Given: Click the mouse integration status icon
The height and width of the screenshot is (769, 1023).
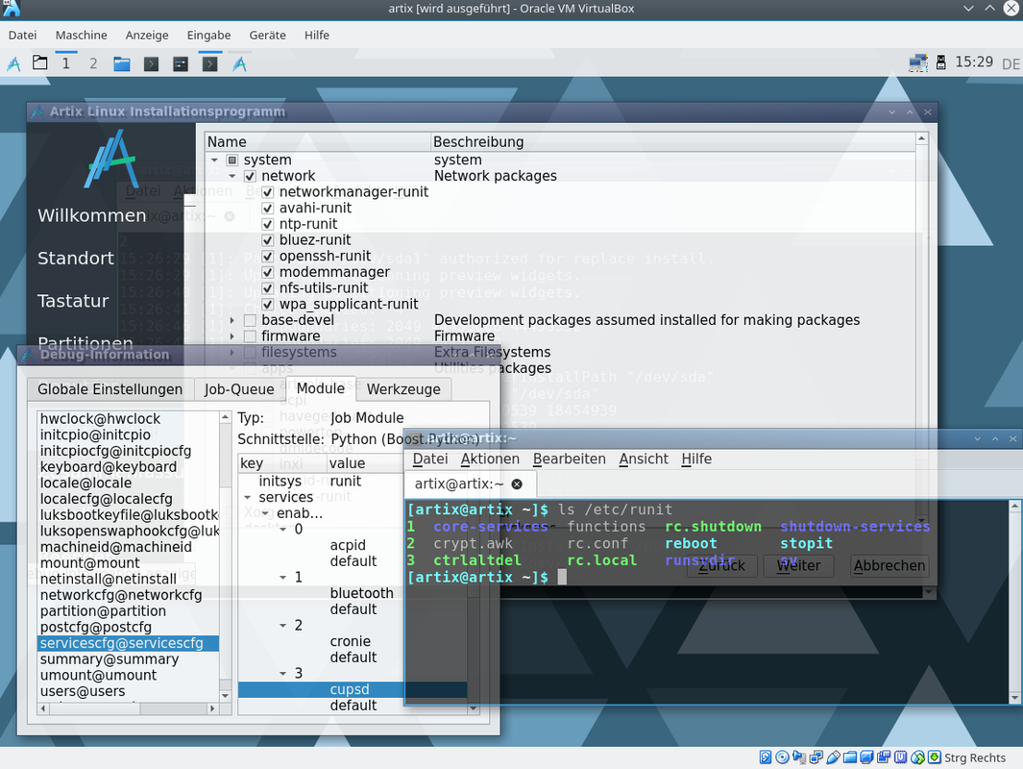Looking at the screenshot, I should 918,757.
